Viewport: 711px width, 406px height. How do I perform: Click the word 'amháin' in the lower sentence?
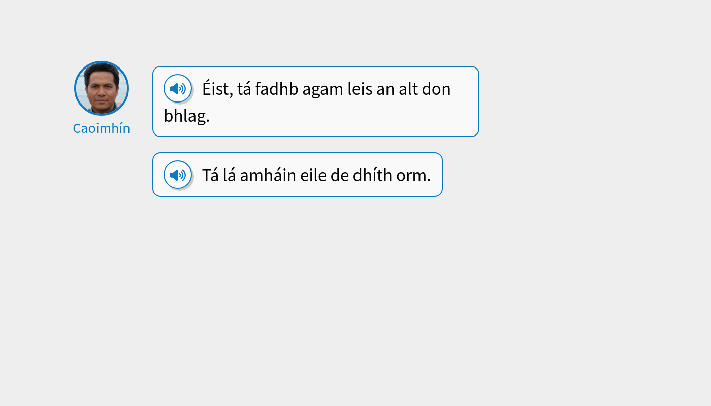269,175
